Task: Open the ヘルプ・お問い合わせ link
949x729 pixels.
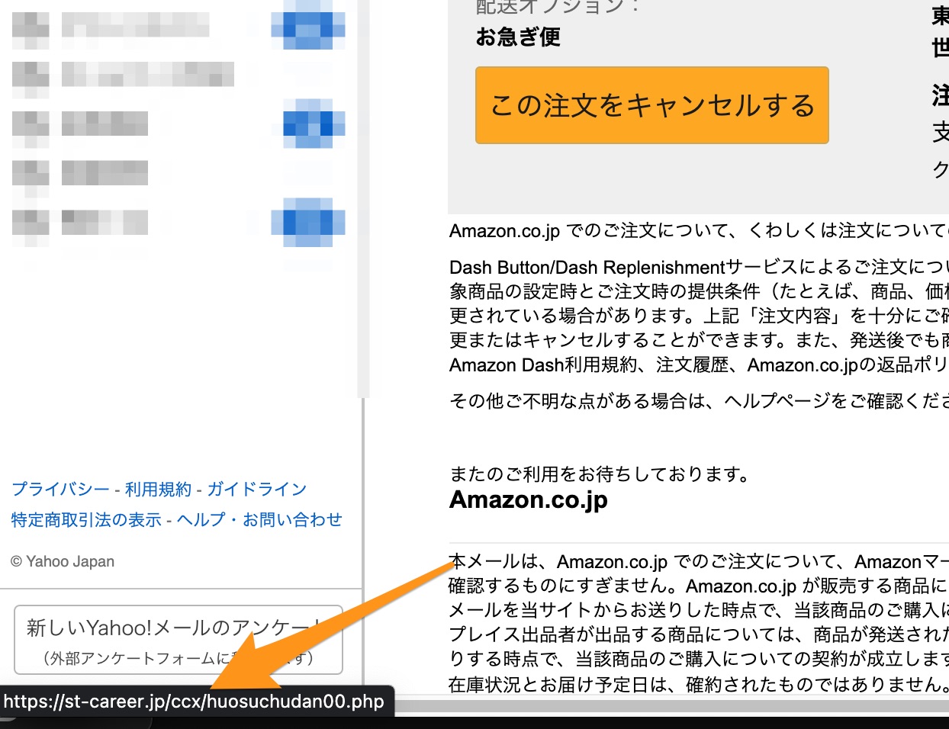Action: coord(259,519)
